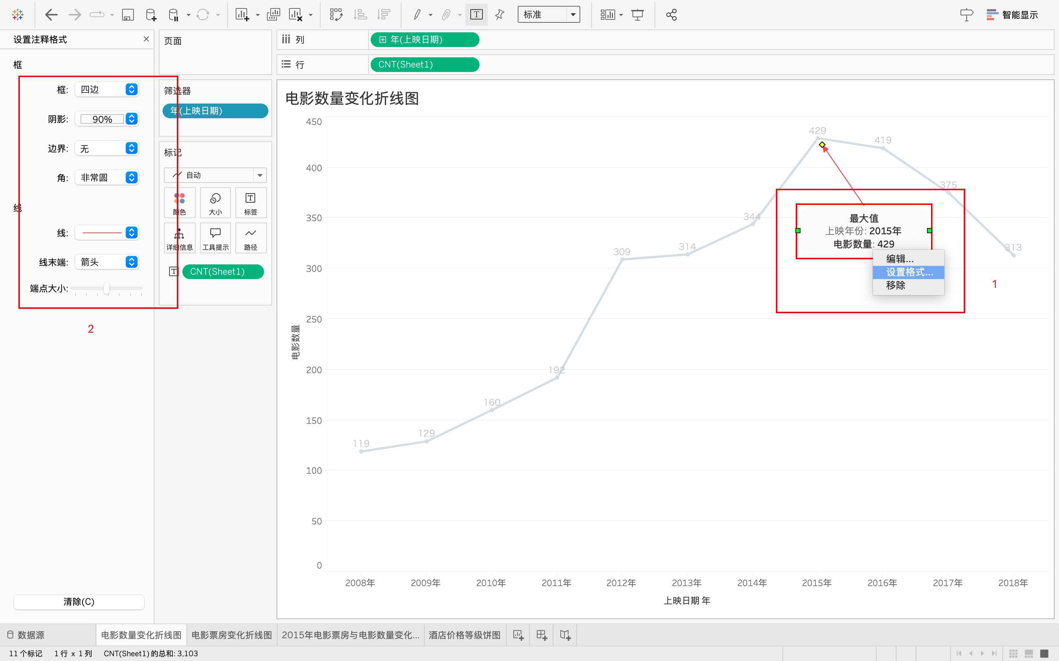Click the share workbook icon
The image size is (1059, 661).
pyautogui.click(x=671, y=15)
